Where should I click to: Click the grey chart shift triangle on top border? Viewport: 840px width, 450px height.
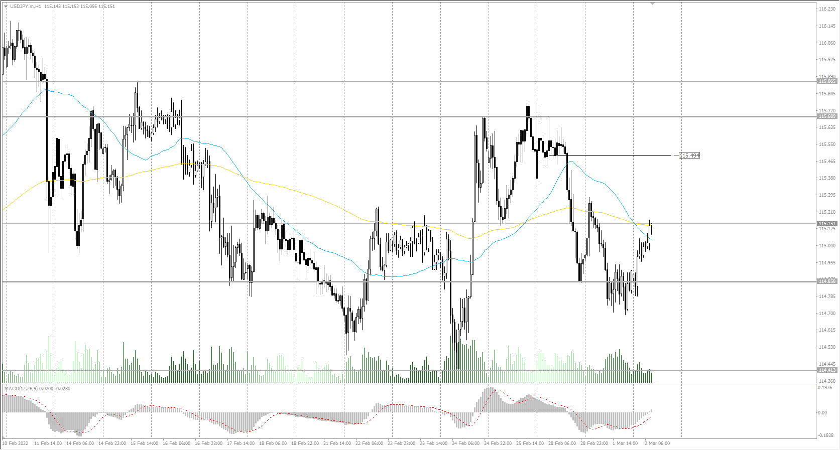click(652, 4)
